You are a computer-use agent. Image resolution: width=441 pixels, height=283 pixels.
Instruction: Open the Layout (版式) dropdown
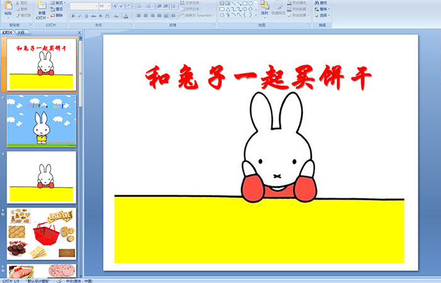[x=58, y=3]
